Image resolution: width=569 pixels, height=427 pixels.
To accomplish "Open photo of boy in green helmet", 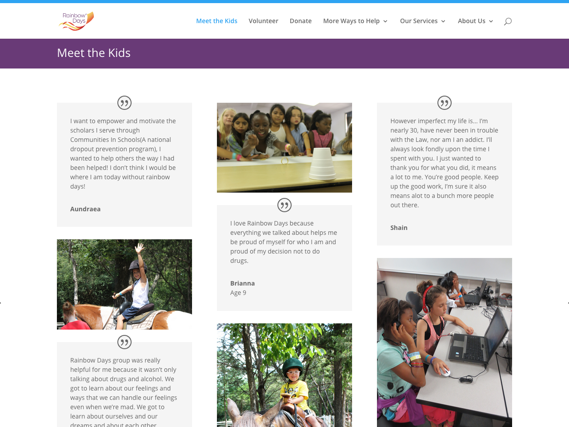I will click(x=284, y=375).
